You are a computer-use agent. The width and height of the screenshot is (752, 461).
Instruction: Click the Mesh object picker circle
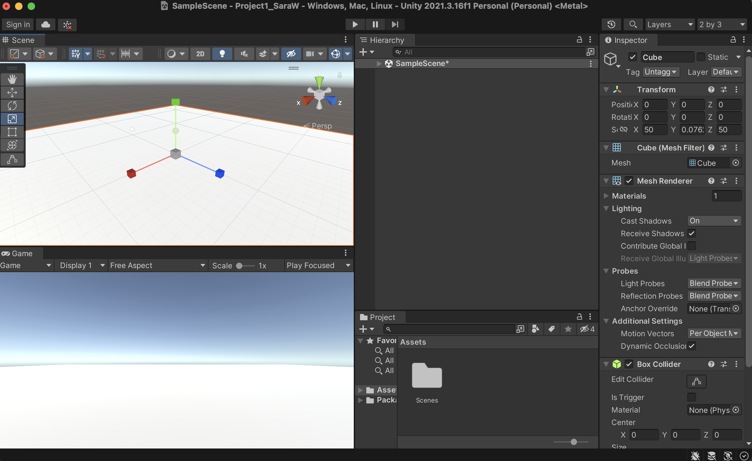click(736, 163)
